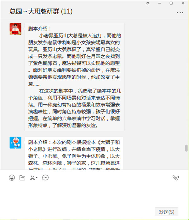The width and height of the screenshot is (189, 220).
Task: Pin the chat window on top
Action: coord(148,3)
